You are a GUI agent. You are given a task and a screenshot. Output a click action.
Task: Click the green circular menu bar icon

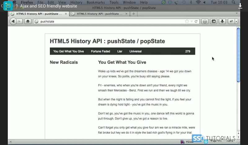[x=163, y=2]
